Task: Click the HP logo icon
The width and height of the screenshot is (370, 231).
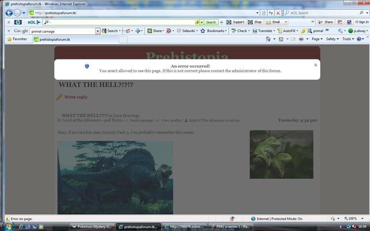Action: (18, 22)
